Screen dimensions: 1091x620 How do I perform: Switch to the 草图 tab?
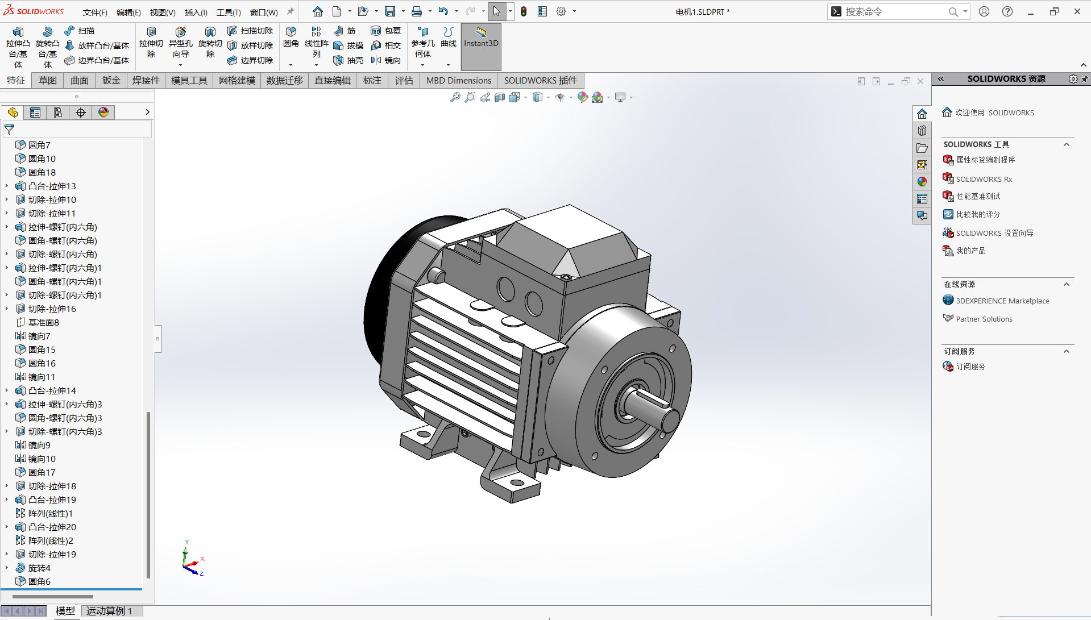point(48,81)
